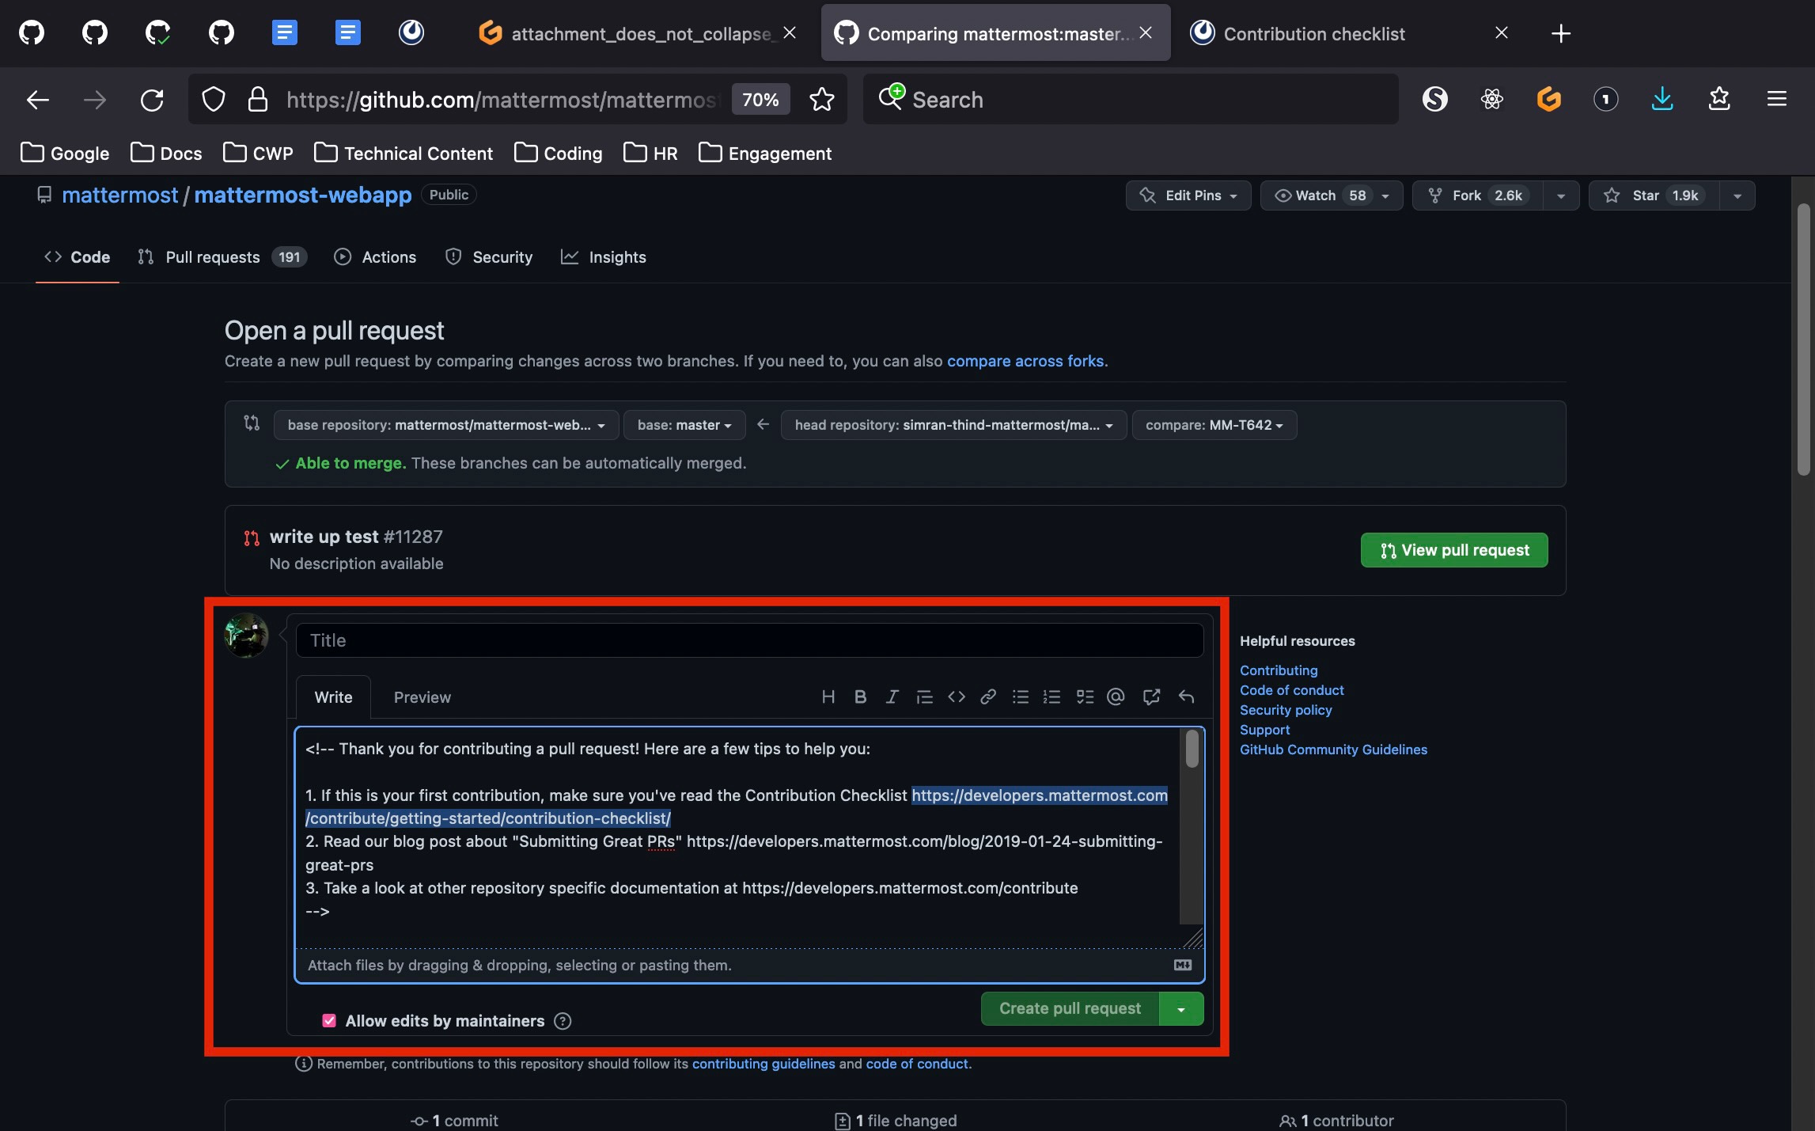Open the Insights tab
This screenshot has width=1815, height=1131.
604,257
